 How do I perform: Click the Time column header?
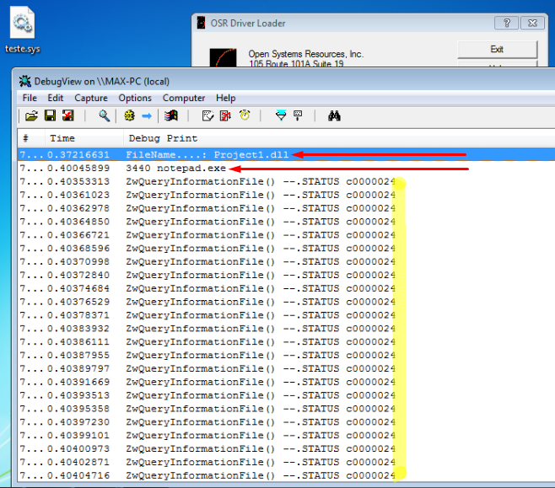click(x=62, y=138)
